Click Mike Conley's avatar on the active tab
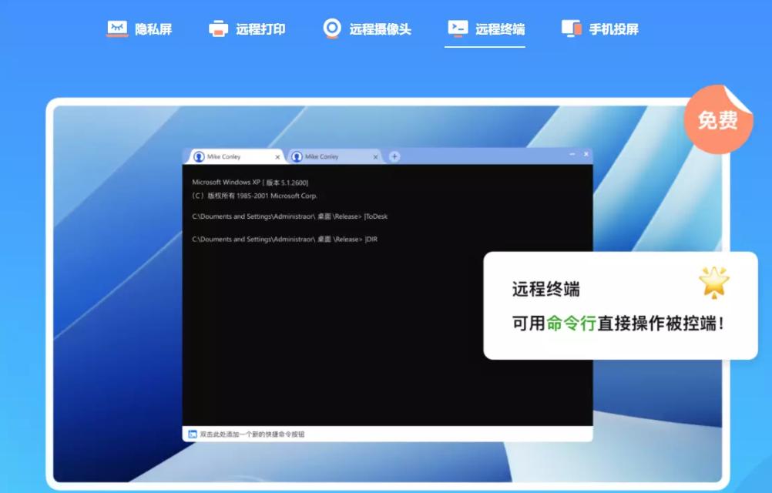The width and height of the screenshot is (772, 493). coord(199,156)
